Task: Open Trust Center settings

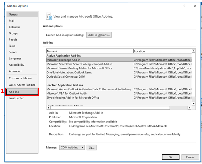Action: pyautogui.click(x=22, y=98)
